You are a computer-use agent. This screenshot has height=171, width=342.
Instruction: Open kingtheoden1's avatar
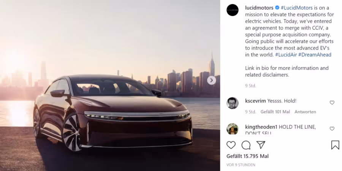(232, 129)
